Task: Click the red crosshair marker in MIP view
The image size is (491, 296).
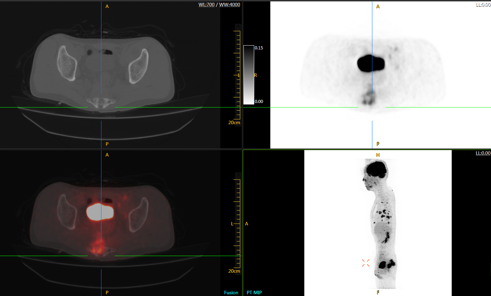Action: point(366,263)
